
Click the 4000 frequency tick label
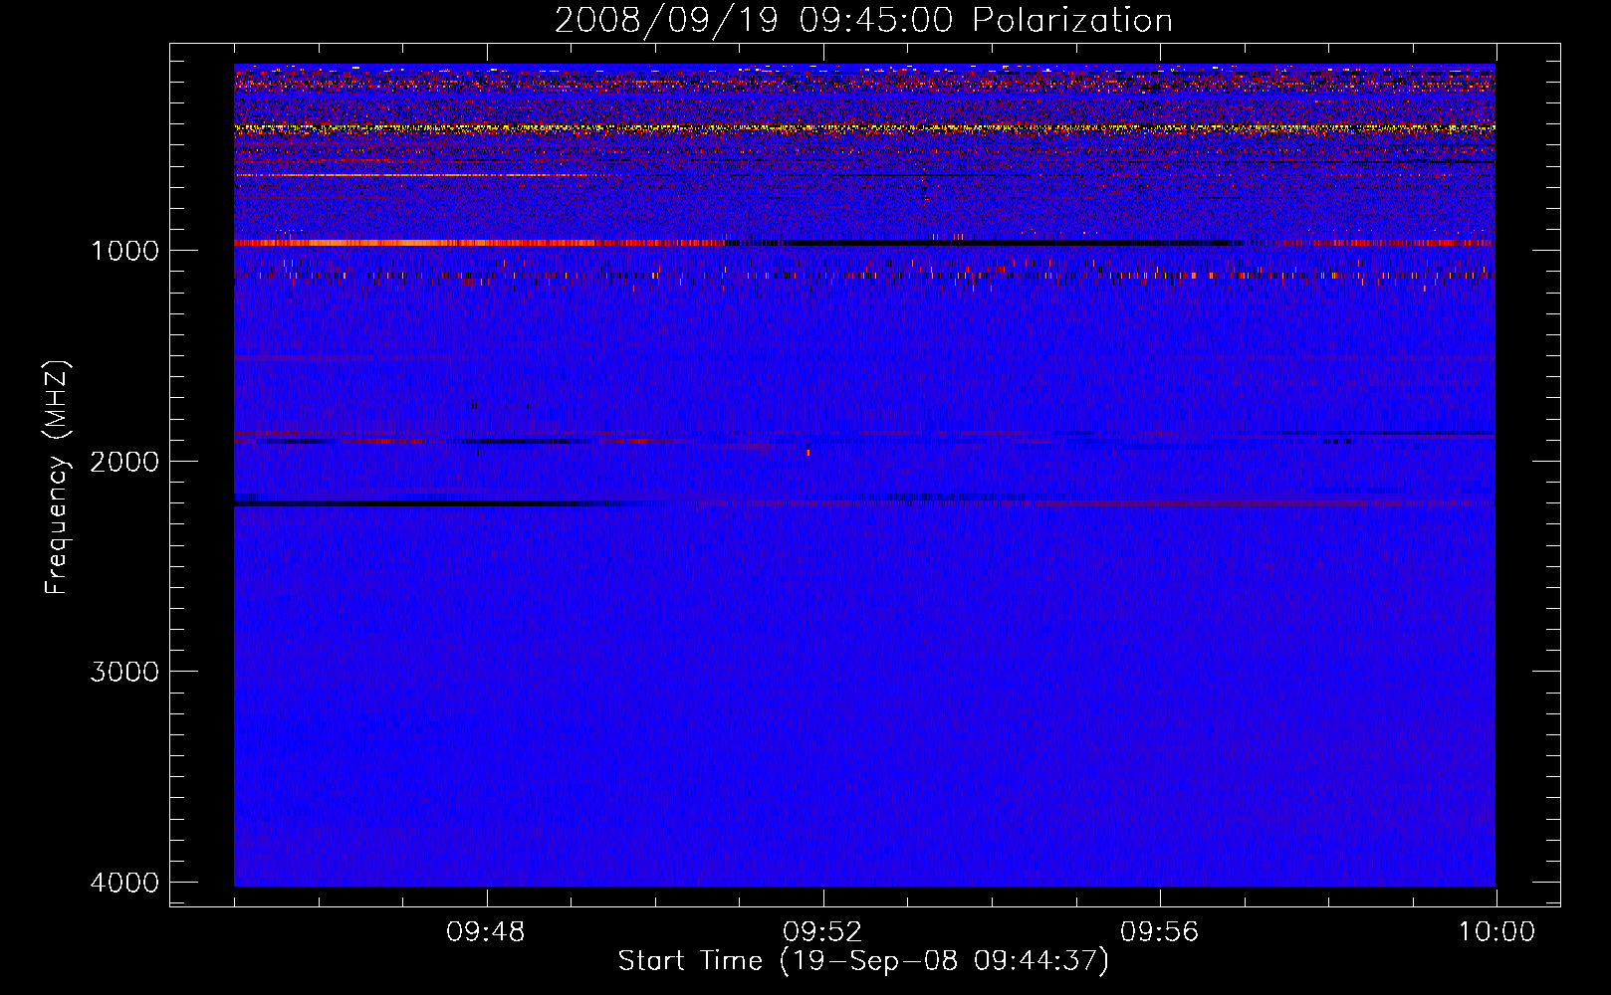pos(124,883)
